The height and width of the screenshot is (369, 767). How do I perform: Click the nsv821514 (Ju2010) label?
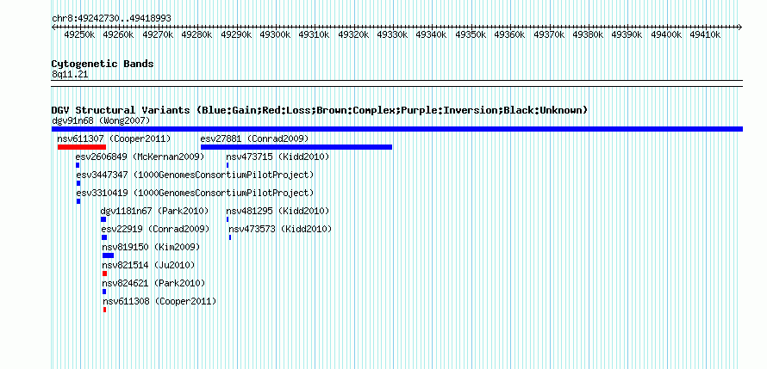(149, 265)
